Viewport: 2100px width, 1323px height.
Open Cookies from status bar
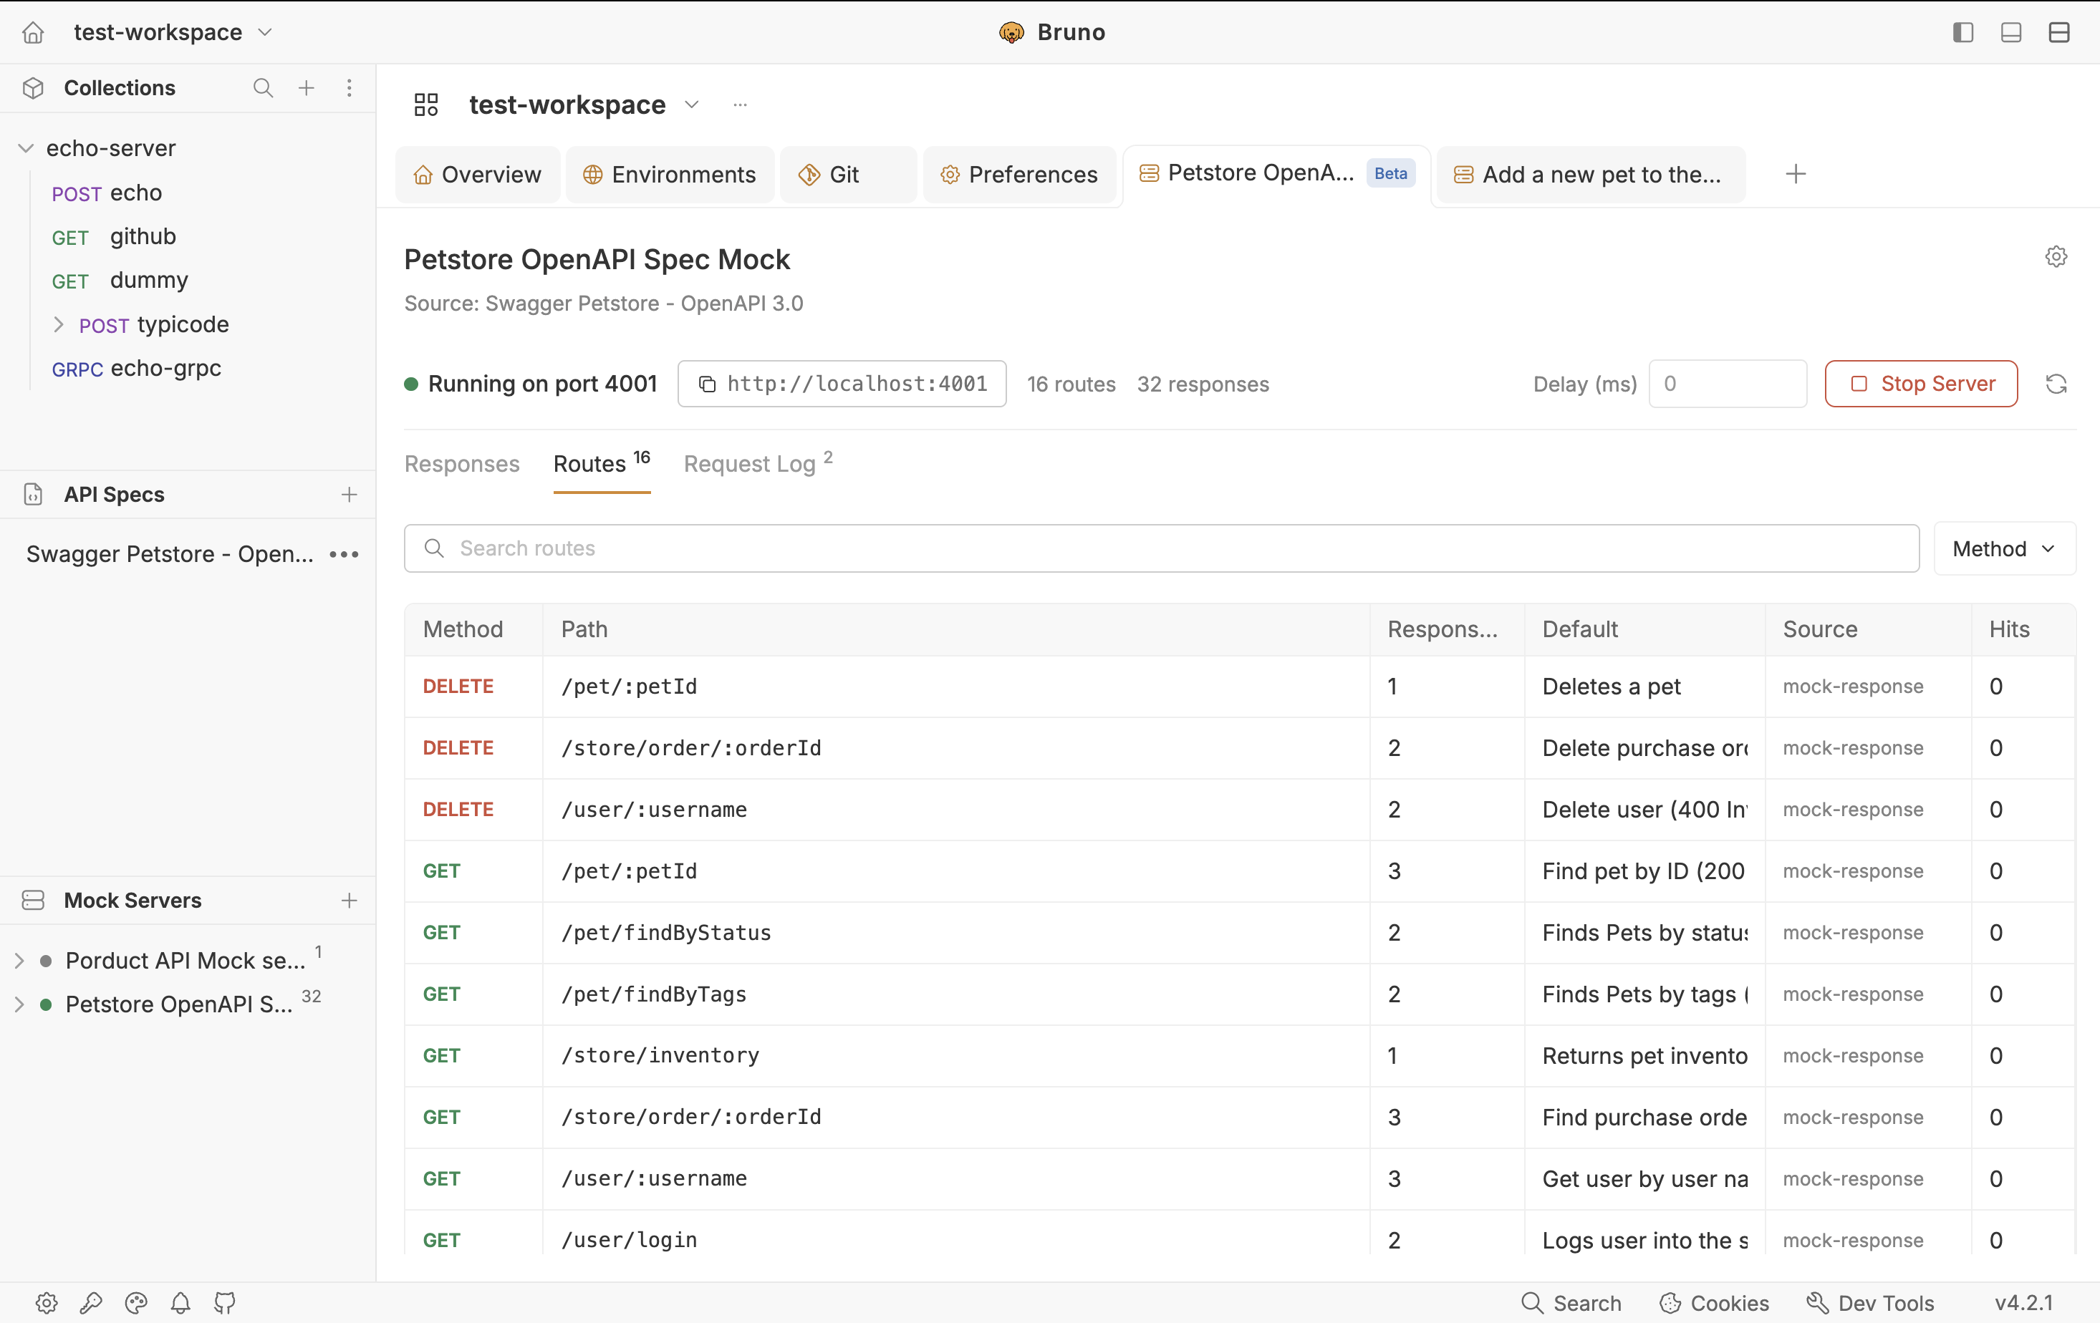point(1714,1302)
